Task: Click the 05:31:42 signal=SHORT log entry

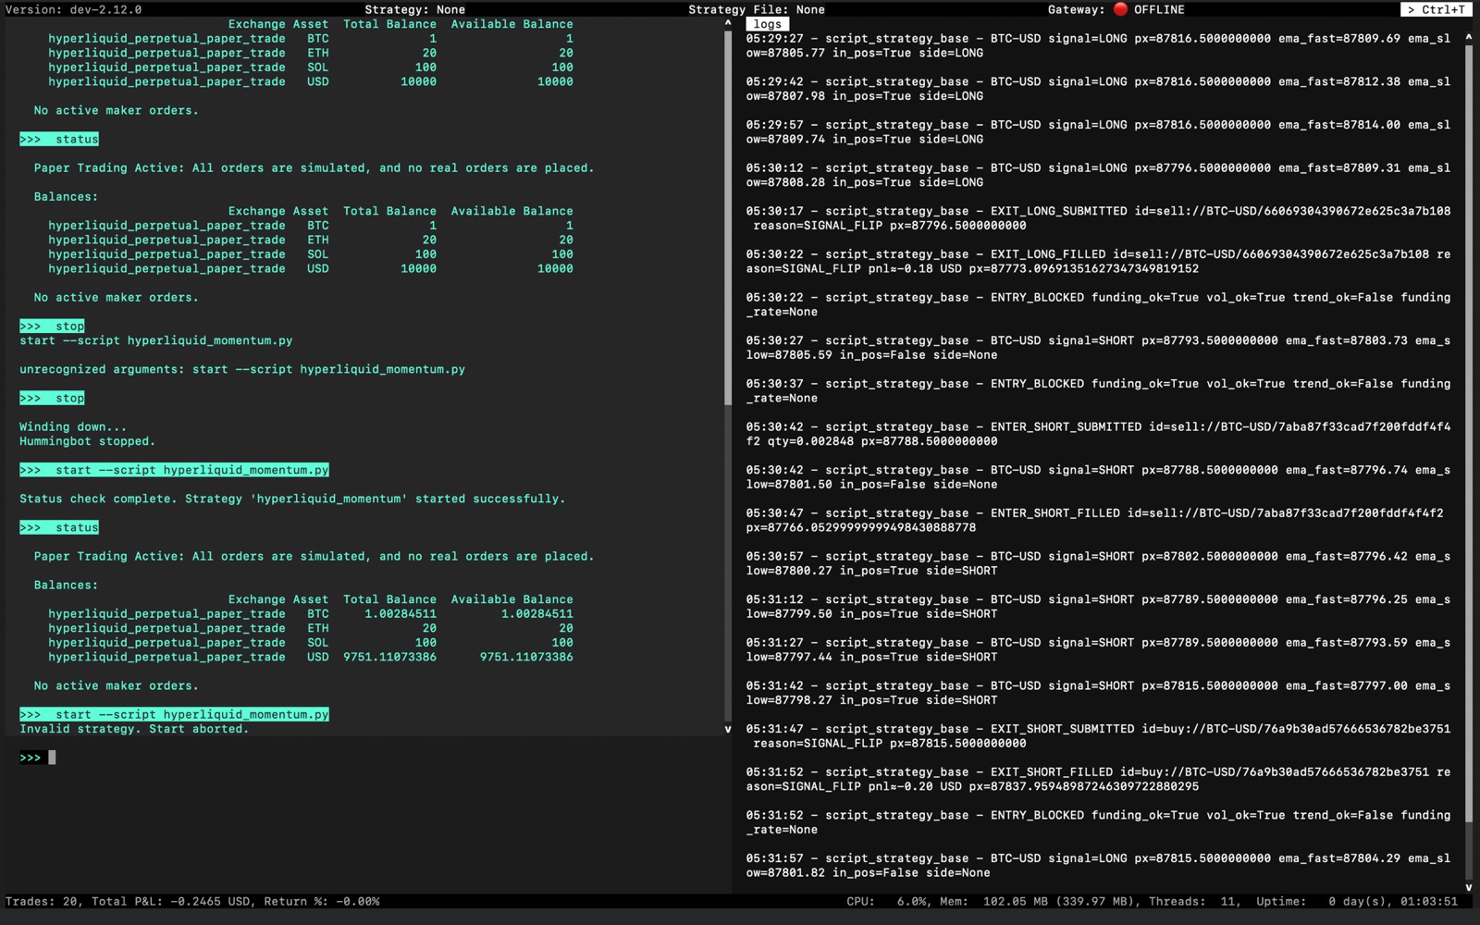Action: click(x=1098, y=693)
